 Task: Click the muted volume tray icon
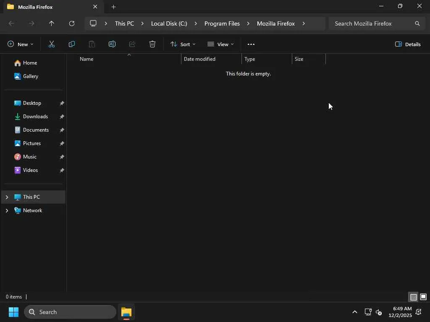pos(379,312)
